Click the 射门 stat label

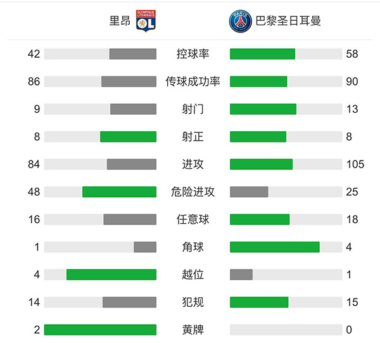coord(193,109)
